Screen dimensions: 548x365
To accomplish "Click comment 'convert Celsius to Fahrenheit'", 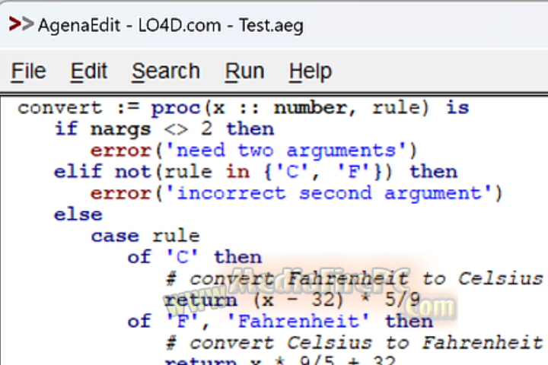I will click(354, 343).
